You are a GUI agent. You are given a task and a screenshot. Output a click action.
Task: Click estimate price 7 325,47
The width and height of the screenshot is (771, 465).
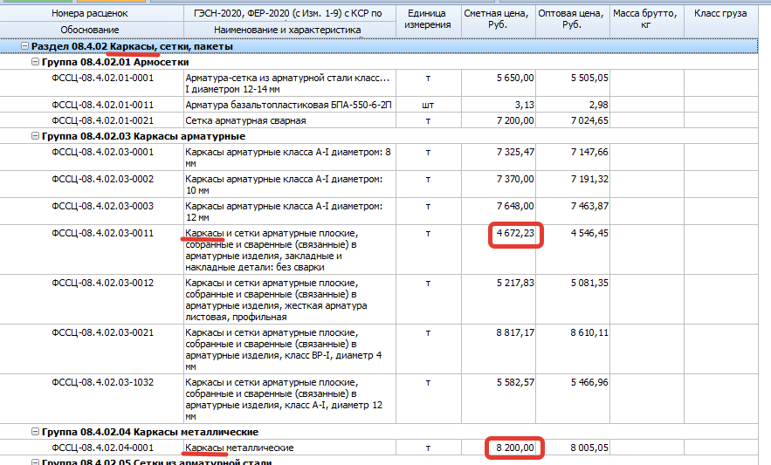tap(515, 152)
